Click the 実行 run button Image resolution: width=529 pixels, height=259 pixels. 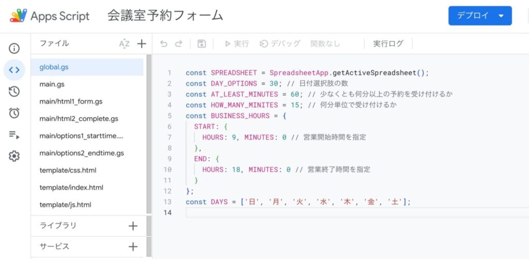point(237,43)
